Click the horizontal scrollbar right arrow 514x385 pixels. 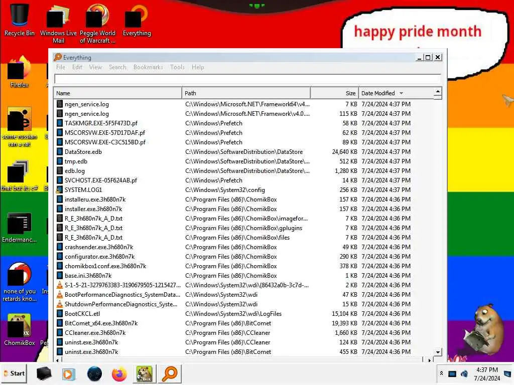(429, 360)
